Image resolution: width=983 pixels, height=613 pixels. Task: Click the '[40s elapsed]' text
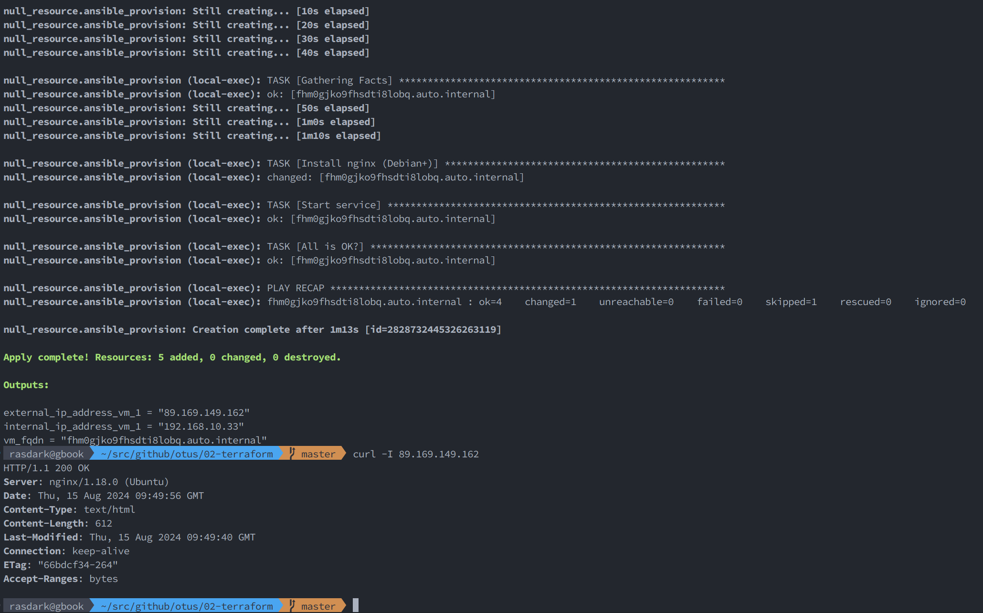tap(333, 53)
